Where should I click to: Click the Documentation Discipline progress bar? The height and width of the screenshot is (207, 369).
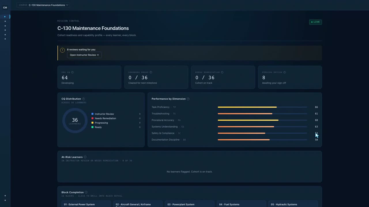pyautogui.click(x=262, y=140)
